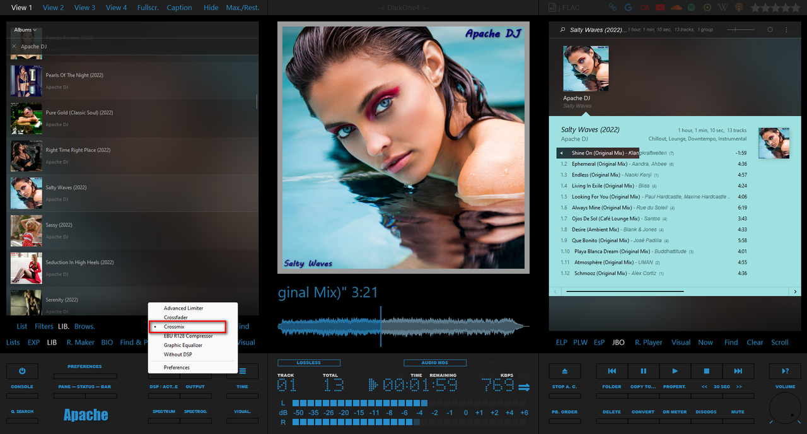Adjust the VOLUME knob

tap(785, 408)
